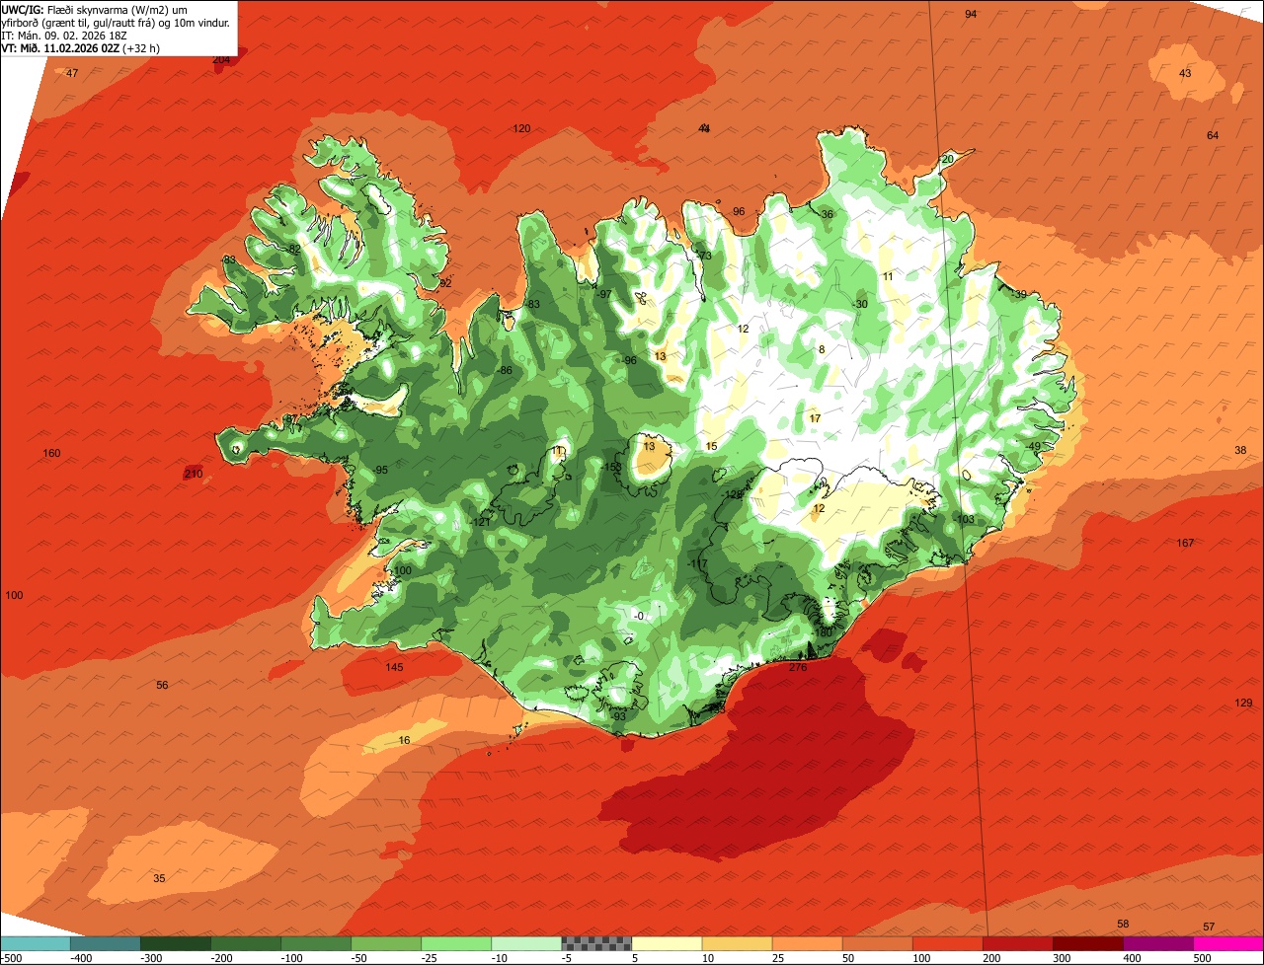This screenshot has width=1264, height=965.
Task: Click the 64 value on the map
Action: coord(1213,135)
